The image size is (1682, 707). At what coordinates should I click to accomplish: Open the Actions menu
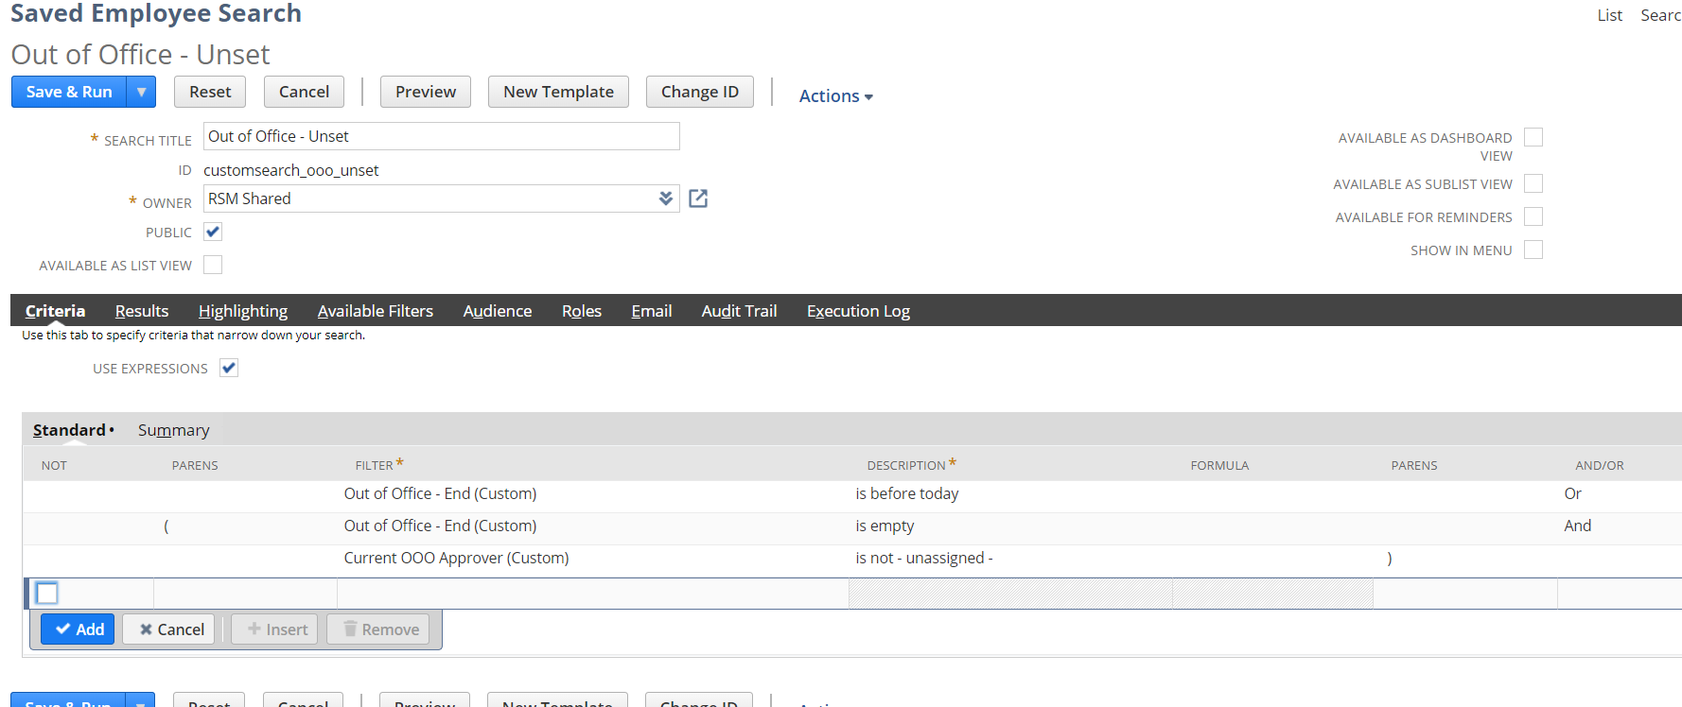[835, 95]
